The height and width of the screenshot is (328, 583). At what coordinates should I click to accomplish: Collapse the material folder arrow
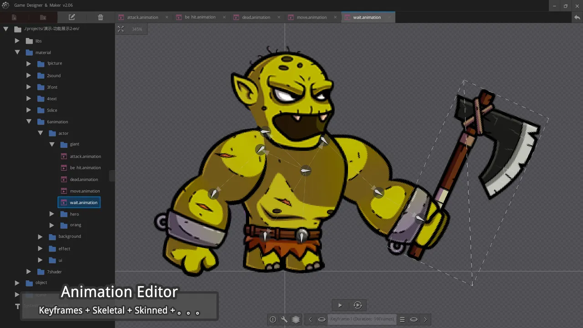point(17,52)
